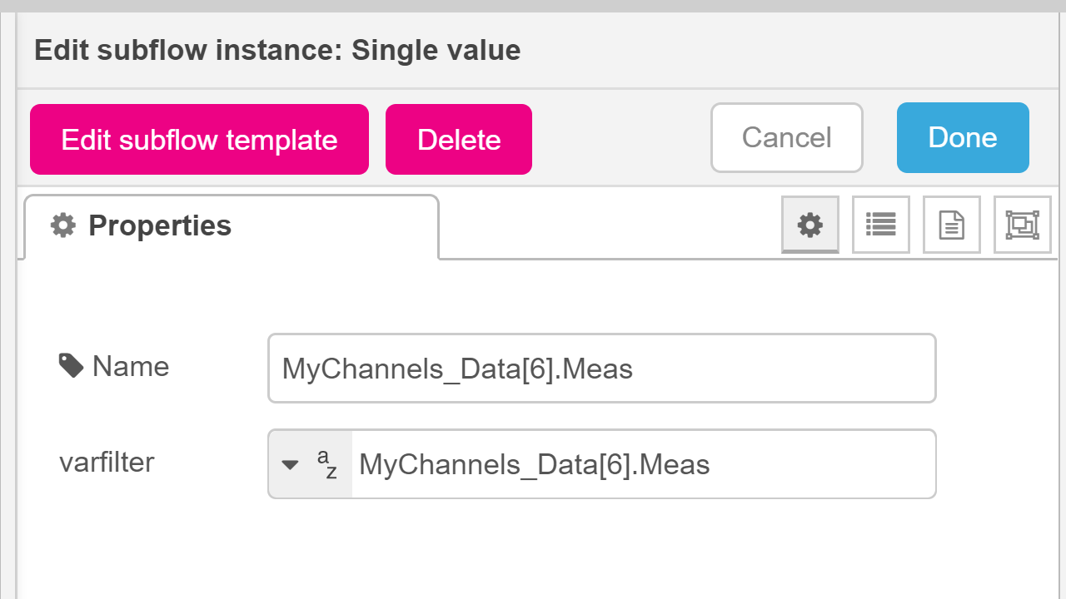Focus the Name text field
This screenshot has height=599, width=1066.
601,369
